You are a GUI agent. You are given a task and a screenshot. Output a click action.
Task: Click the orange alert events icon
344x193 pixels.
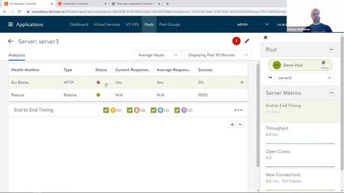pos(113,110)
